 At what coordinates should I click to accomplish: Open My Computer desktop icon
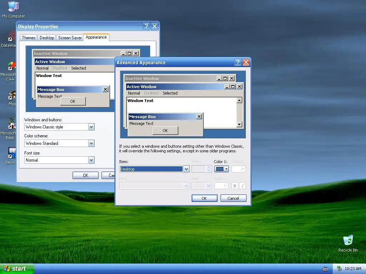(x=14, y=9)
